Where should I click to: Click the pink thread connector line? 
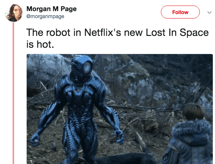[13, 93]
